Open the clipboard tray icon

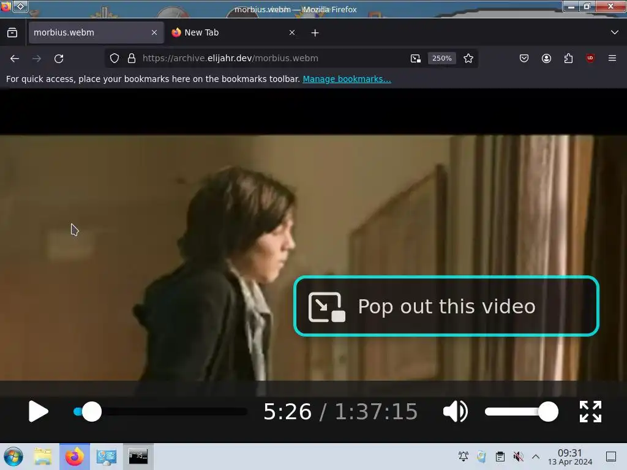(500, 457)
